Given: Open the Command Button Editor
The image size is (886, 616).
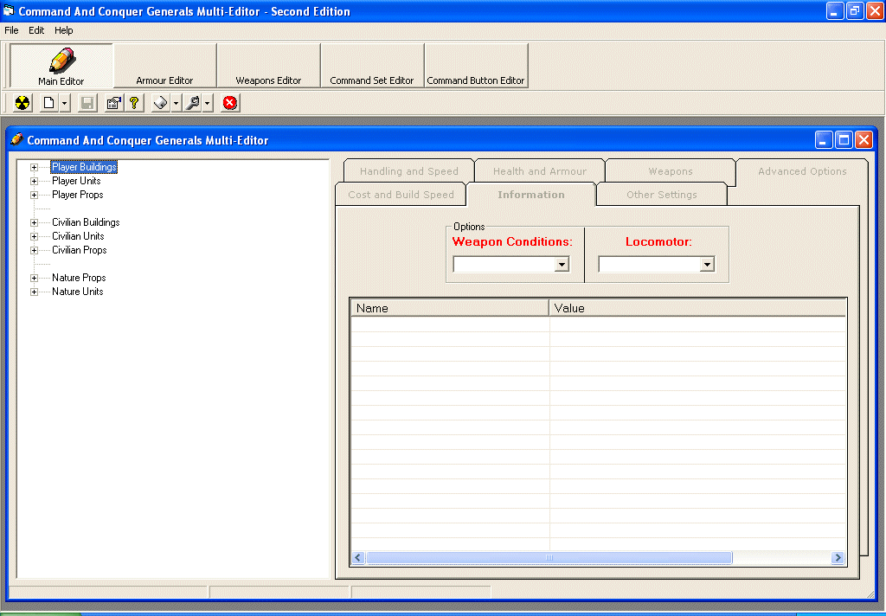Looking at the screenshot, I should (476, 66).
